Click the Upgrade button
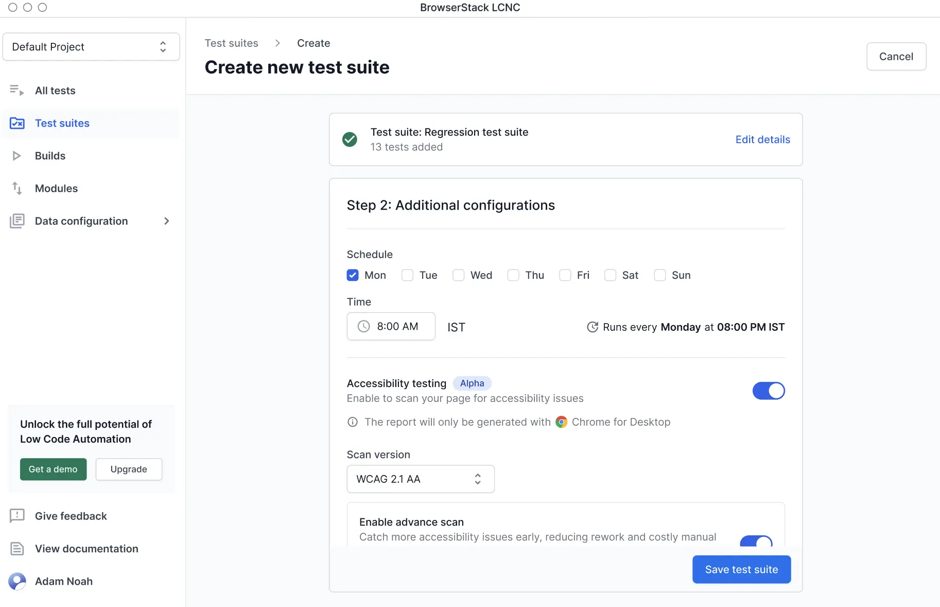The image size is (940, 607). pos(129,469)
